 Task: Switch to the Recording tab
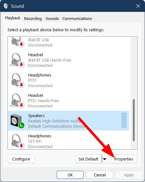(33, 18)
